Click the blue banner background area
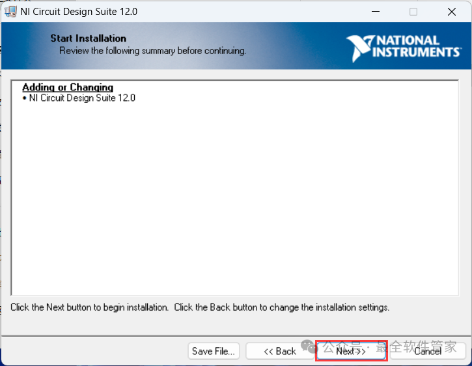The image size is (472, 366). point(293,39)
